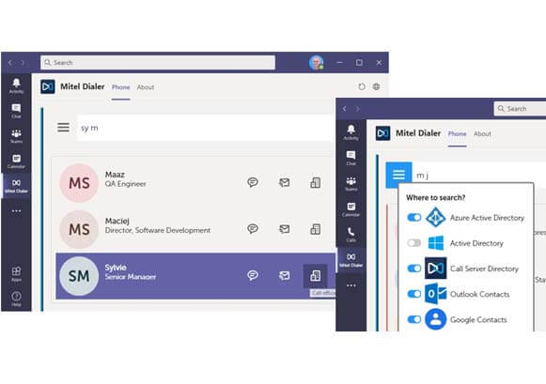
Task: Call Sylvie's office number
Action: click(x=315, y=276)
